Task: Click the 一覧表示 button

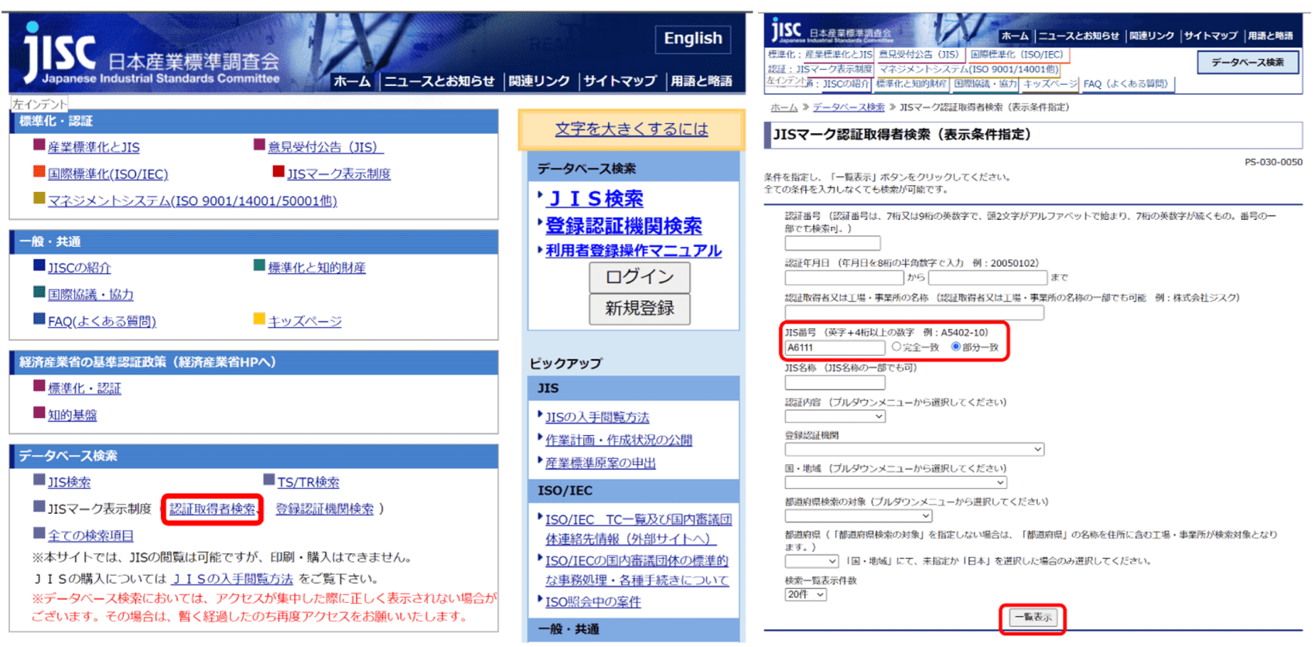Action: tap(1033, 618)
